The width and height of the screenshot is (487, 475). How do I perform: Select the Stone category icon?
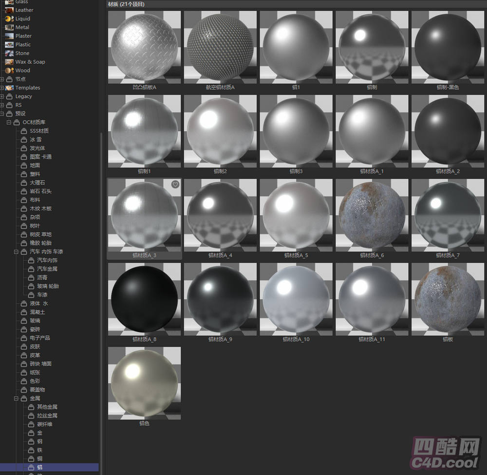point(9,53)
